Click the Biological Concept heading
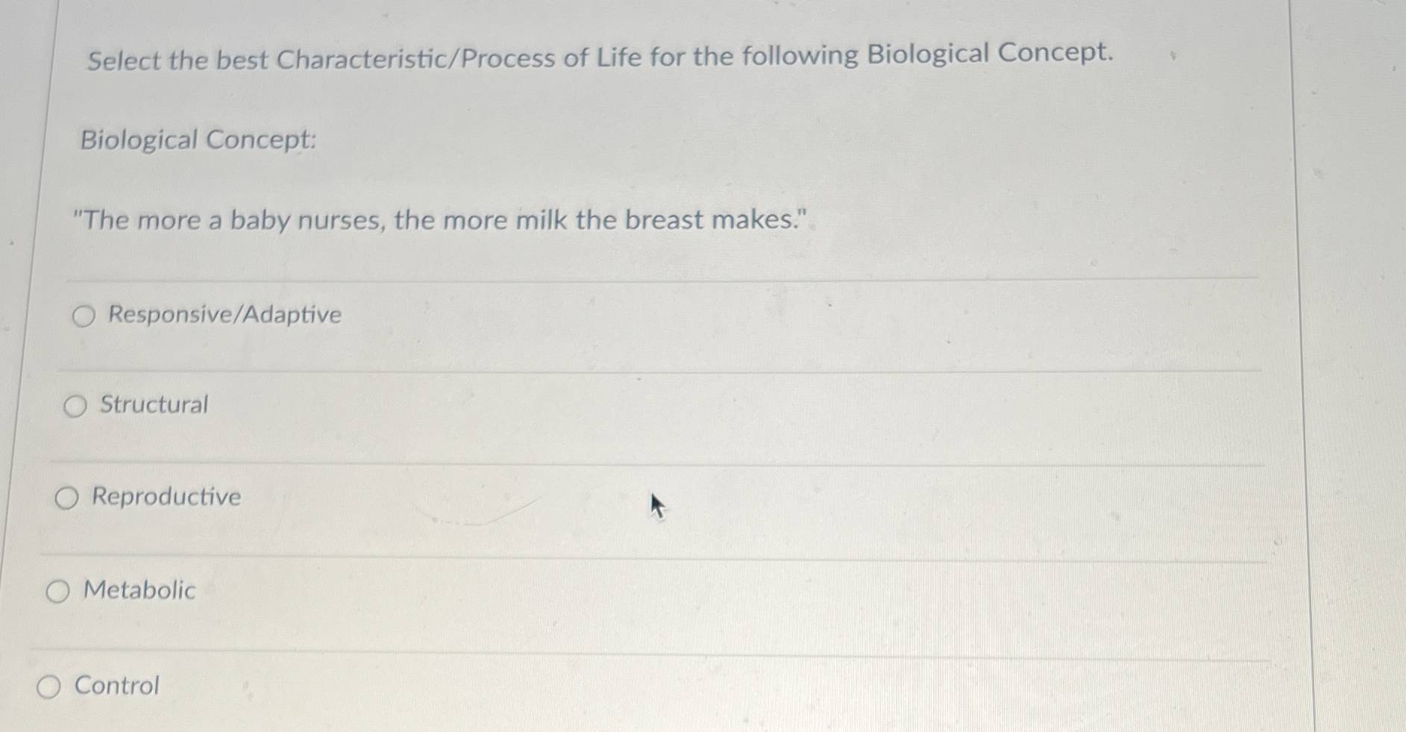This screenshot has width=1406, height=732. click(201, 140)
